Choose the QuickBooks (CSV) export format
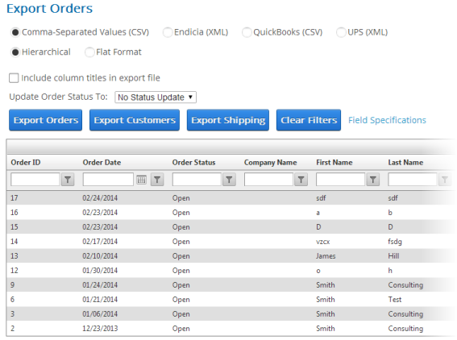This screenshot has width=457, height=340. [247, 32]
